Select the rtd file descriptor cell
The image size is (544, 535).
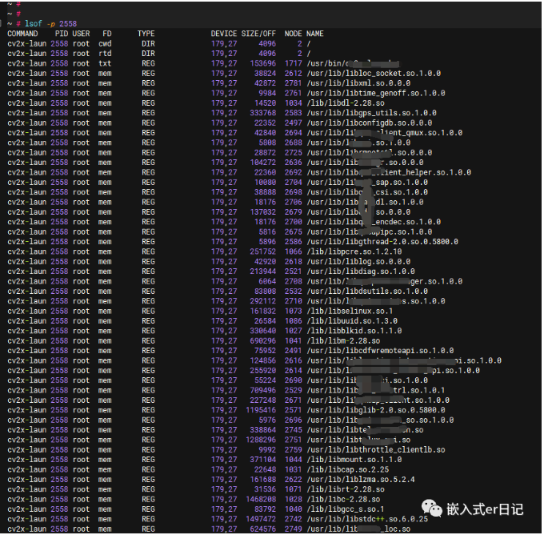(x=105, y=54)
